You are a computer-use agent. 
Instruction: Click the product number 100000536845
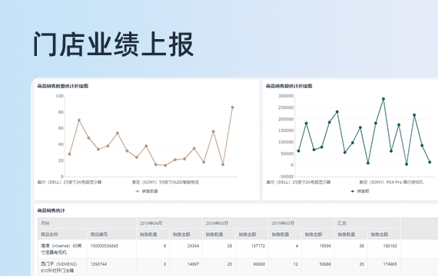pos(105,246)
